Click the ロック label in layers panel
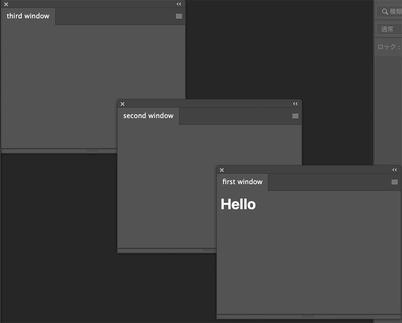Image resolution: width=402 pixels, height=323 pixels. [387, 47]
